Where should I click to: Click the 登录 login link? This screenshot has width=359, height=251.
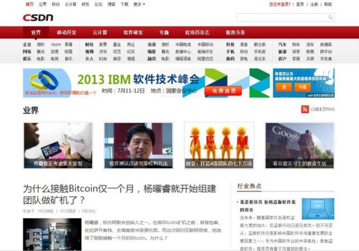point(300,4)
